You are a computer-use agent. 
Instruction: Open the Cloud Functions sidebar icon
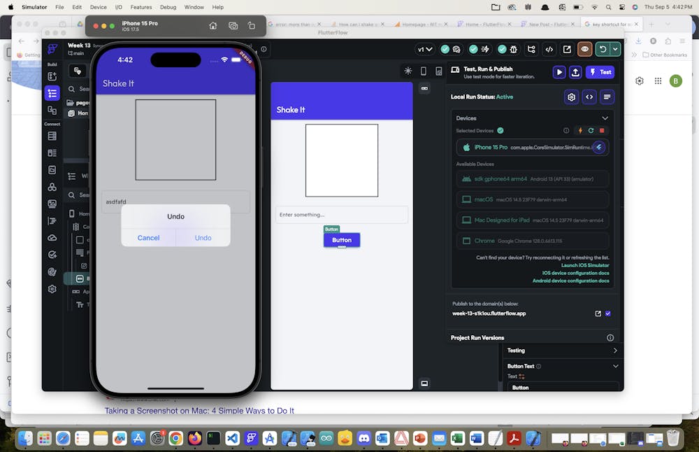pyautogui.click(x=52, y=238)
